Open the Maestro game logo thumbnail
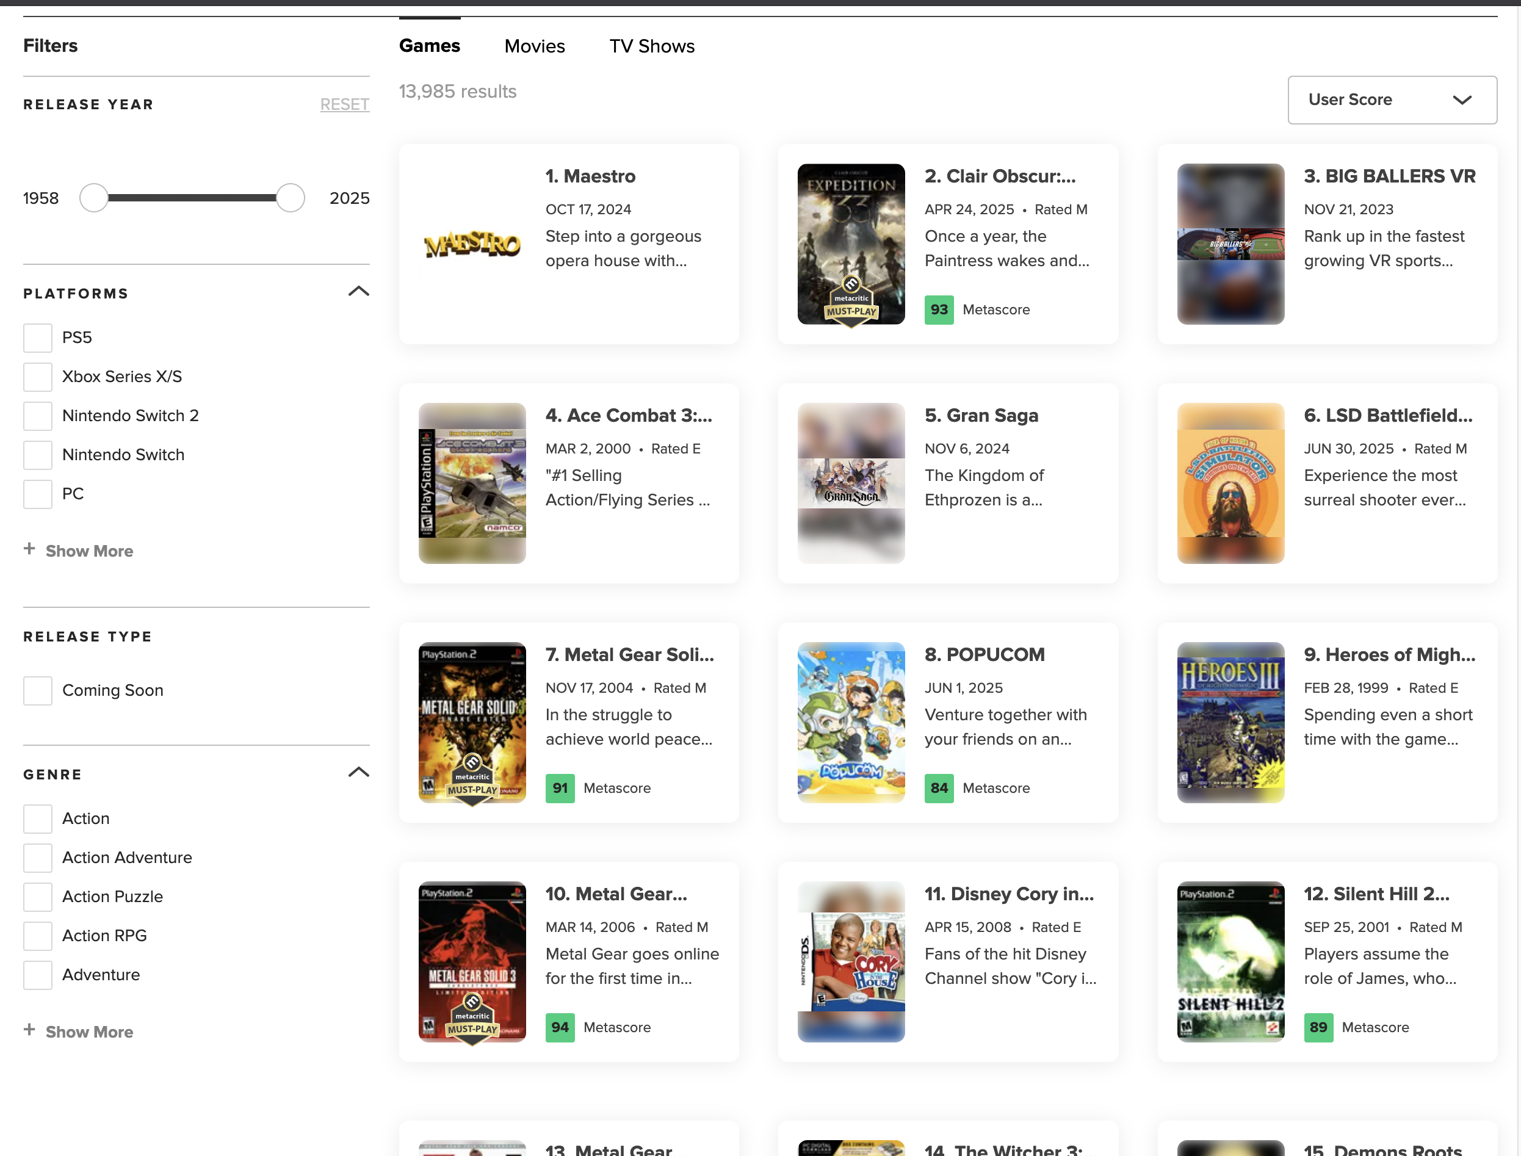1521x1156 pixels. [x=472, y=244]
